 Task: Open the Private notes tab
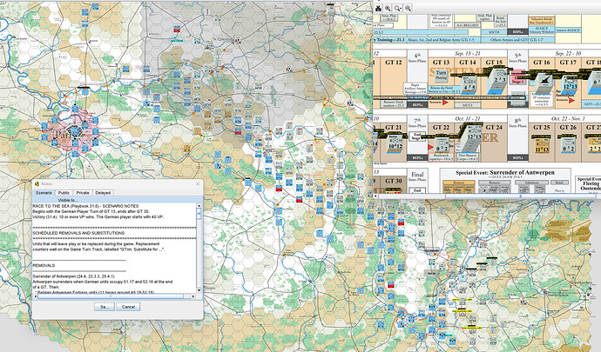click(83, 193)
